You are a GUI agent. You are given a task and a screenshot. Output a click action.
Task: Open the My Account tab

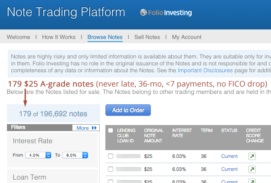pyautogui.click(x=186, y=37)
